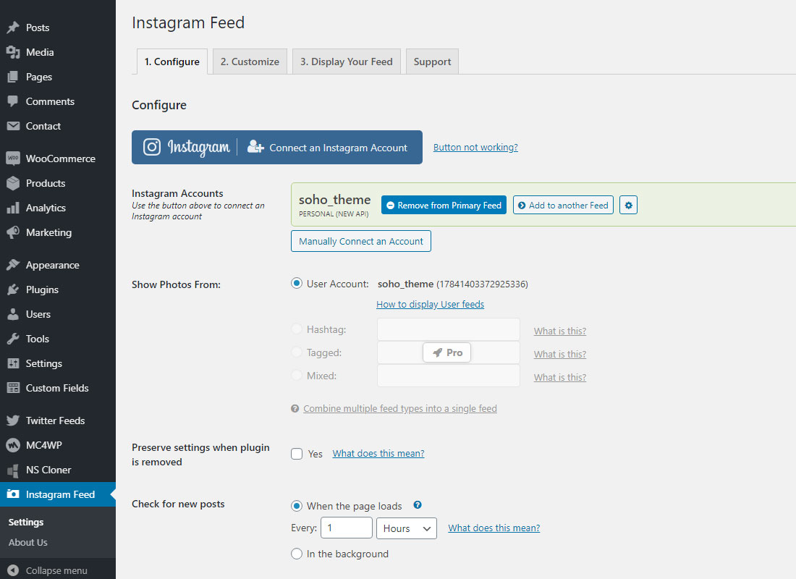Click the Appearance paintbrush icon
The image size is (796, 579).
coord(13,265)
